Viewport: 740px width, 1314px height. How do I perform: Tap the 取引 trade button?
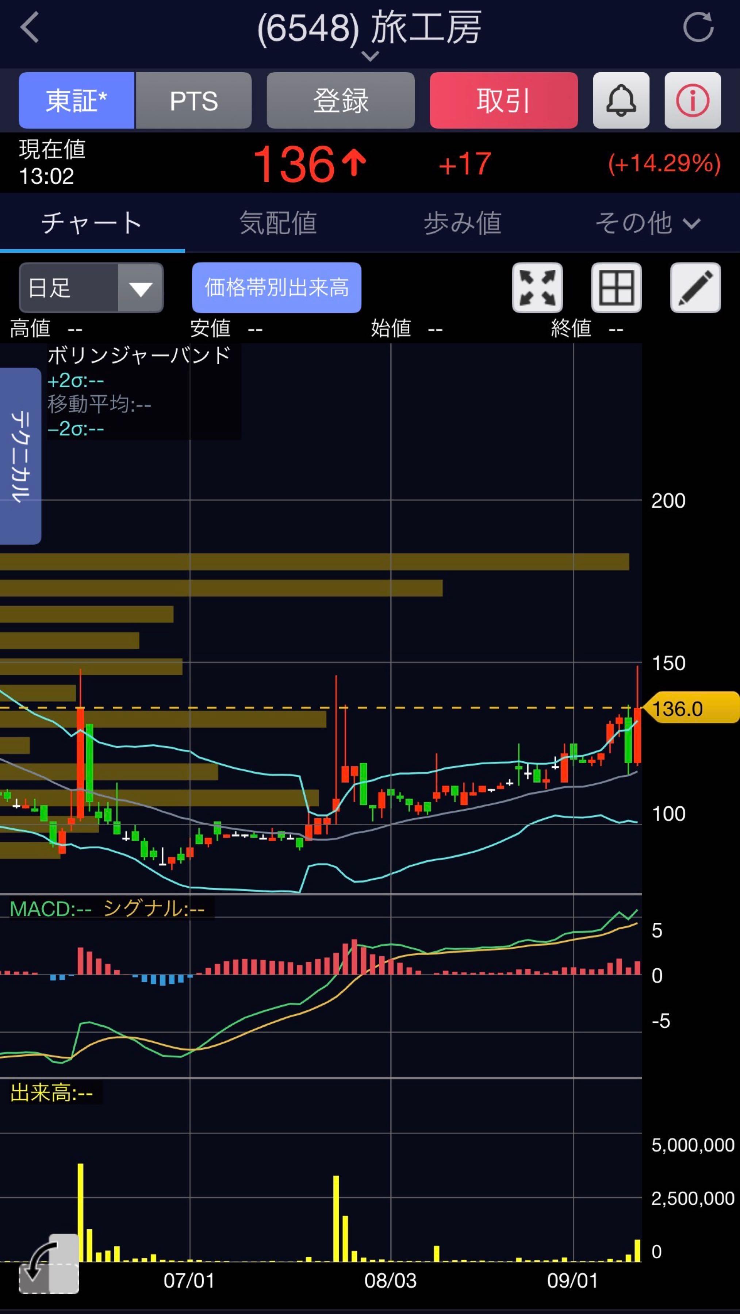coord(504,100)
